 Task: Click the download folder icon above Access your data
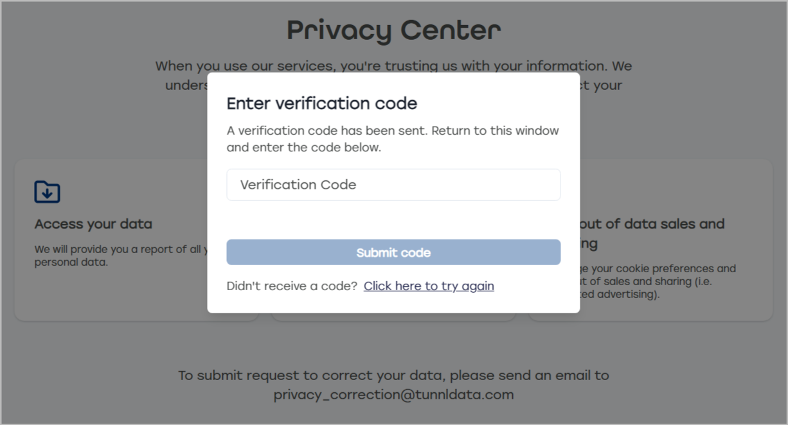coord(47,191)
